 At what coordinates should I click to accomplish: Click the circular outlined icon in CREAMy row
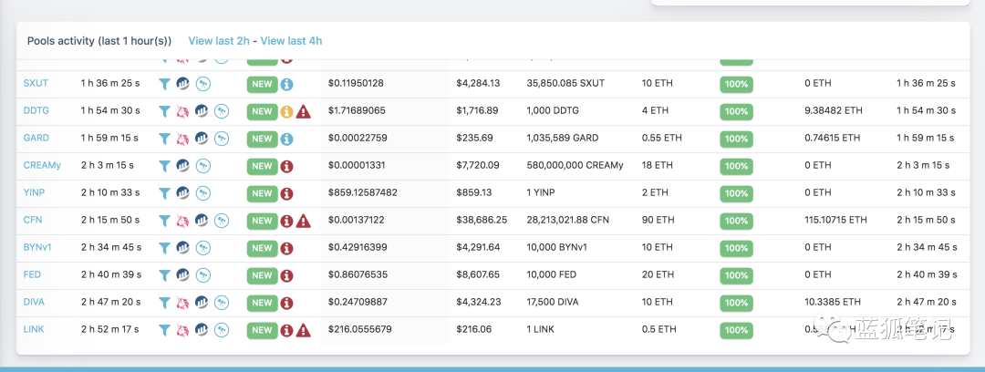pos(202,166)
